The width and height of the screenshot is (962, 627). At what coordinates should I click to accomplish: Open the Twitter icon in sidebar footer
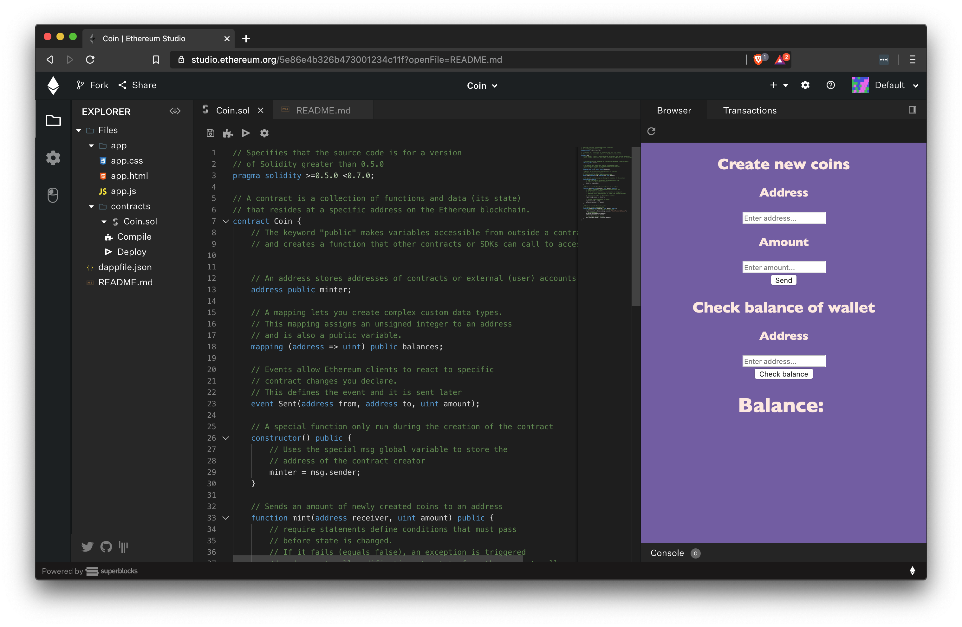pyautogui.click(x=87, y=546)
